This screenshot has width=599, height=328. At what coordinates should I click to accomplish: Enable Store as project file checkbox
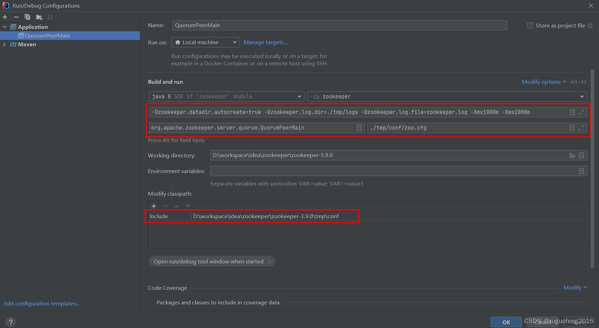pyautogui.click(x=530, y=25)
